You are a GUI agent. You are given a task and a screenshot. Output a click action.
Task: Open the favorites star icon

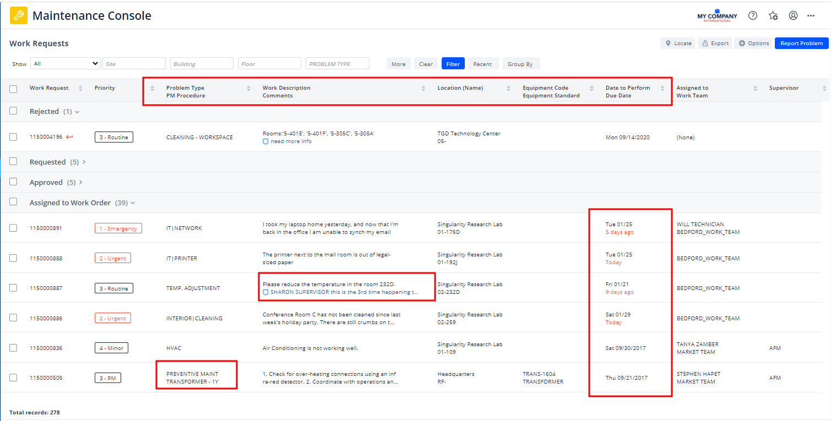773,15
